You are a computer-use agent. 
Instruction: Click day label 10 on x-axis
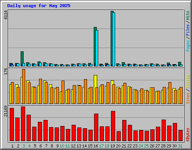[x=62, y=146]
